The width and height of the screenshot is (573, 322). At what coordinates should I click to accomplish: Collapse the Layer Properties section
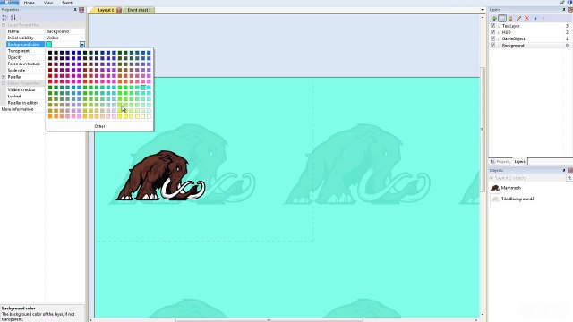tap(4, 25)
